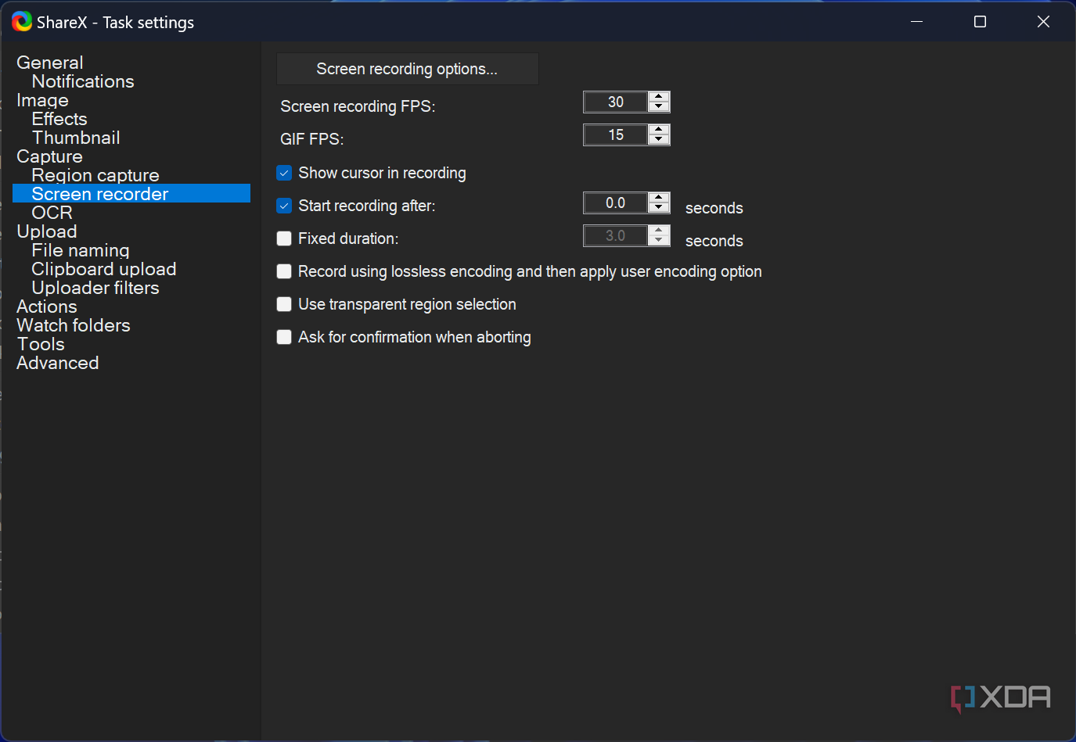1076x742 pixels.
Task: Open Region capture settings
Action: 95,175
